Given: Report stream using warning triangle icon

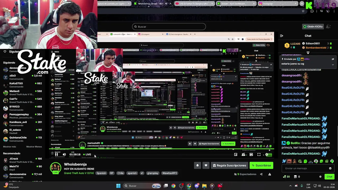Looking at the screenshot, I should pos(270,174).
